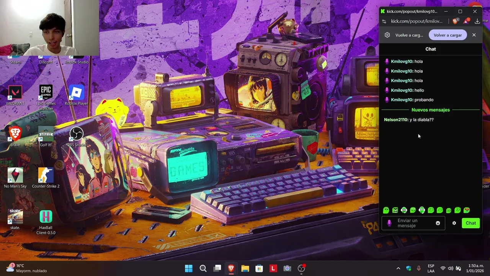Launch Discord from the desktop
This screenshot has height=276, width=490.
pos(46,61)
